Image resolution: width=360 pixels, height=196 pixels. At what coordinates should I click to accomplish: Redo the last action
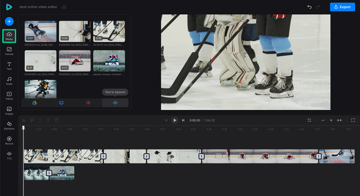[318, 7]
